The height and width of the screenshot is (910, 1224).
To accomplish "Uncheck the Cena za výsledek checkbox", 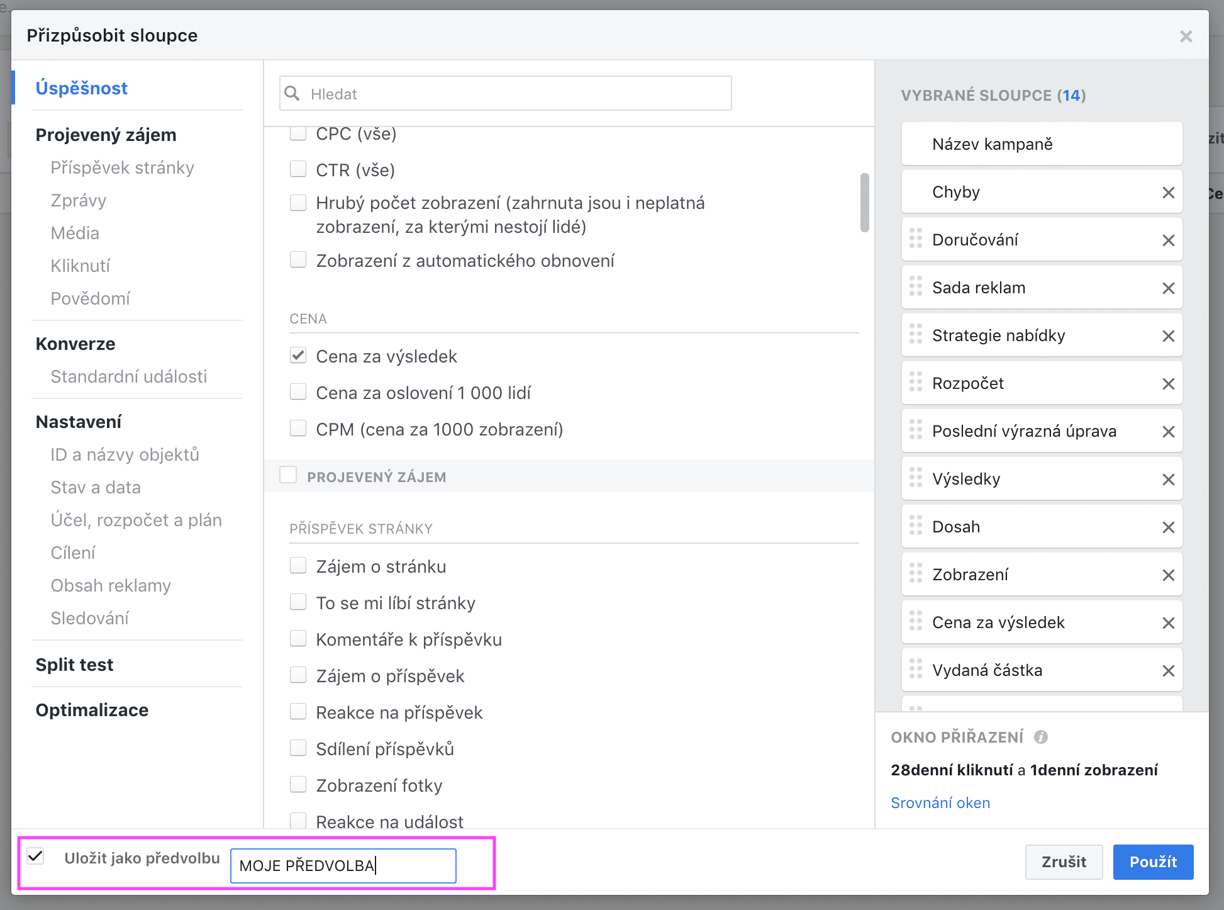I will pyautogui.click(x=298, y=356).
